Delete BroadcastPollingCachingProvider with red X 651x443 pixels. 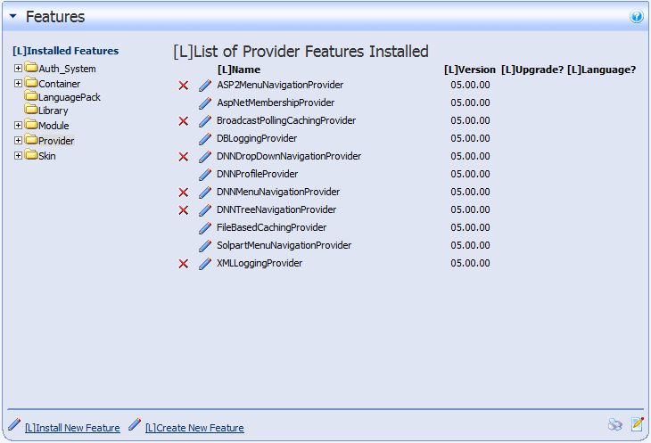pos(183,121)
